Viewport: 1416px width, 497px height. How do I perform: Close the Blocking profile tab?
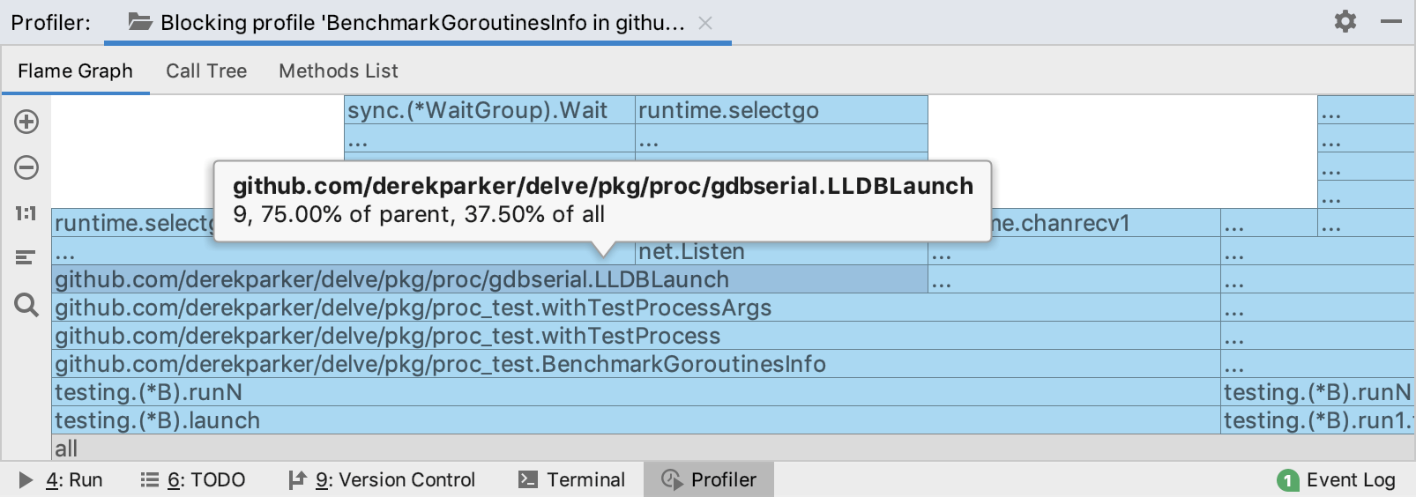point(705,23)
